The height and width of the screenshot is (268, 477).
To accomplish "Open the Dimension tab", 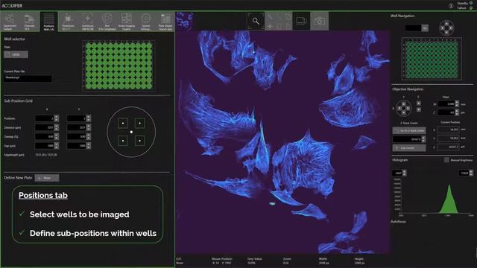I will tap(68, 22).
